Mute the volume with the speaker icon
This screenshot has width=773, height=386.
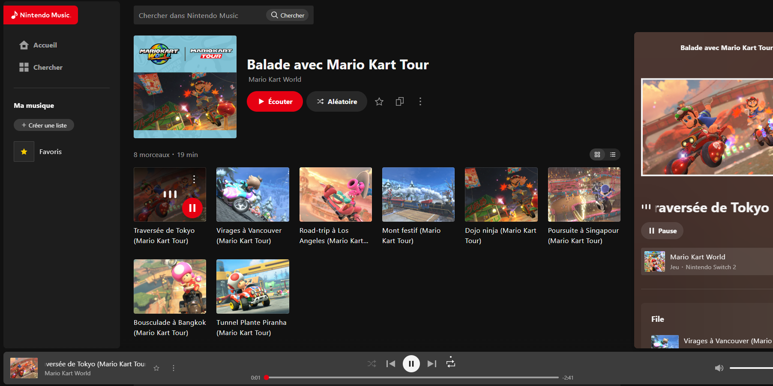tap(719, 368)
